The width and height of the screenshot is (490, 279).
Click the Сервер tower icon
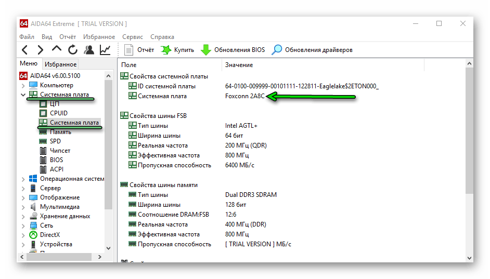point(33,188)
